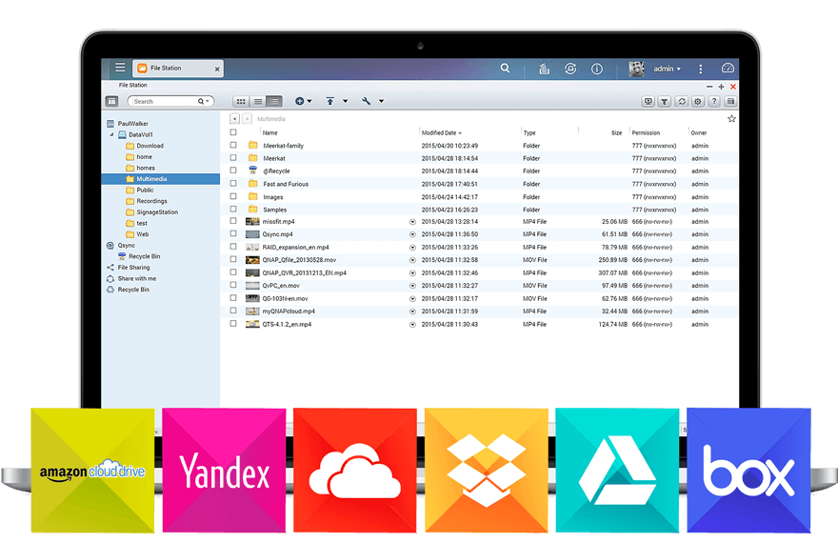Add Multimedia folder to favorites star
The height and width of the screenshot is (543, 838).
click(731, 119)
